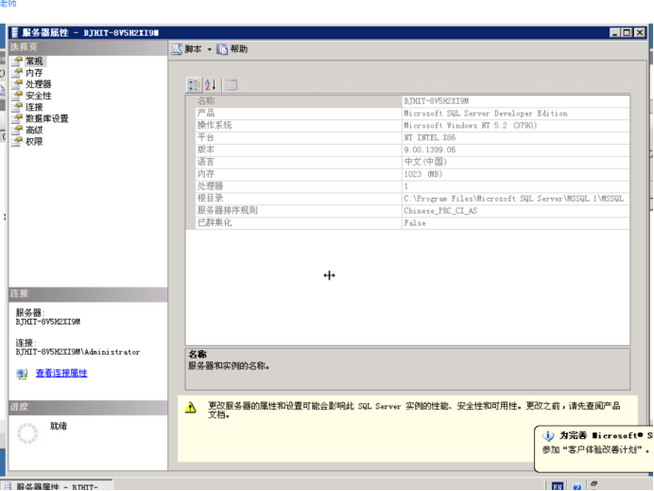Image resolution: width=654 pixels, height=491 pixels.
Task: Minimize the 服务器属性 window
Action: (x=614, y=32)
